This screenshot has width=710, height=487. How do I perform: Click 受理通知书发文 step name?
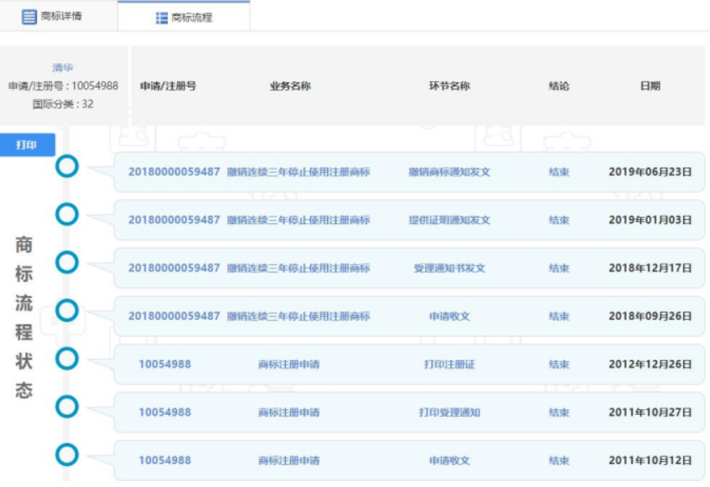pyautogui.click(x=449, y=268)
